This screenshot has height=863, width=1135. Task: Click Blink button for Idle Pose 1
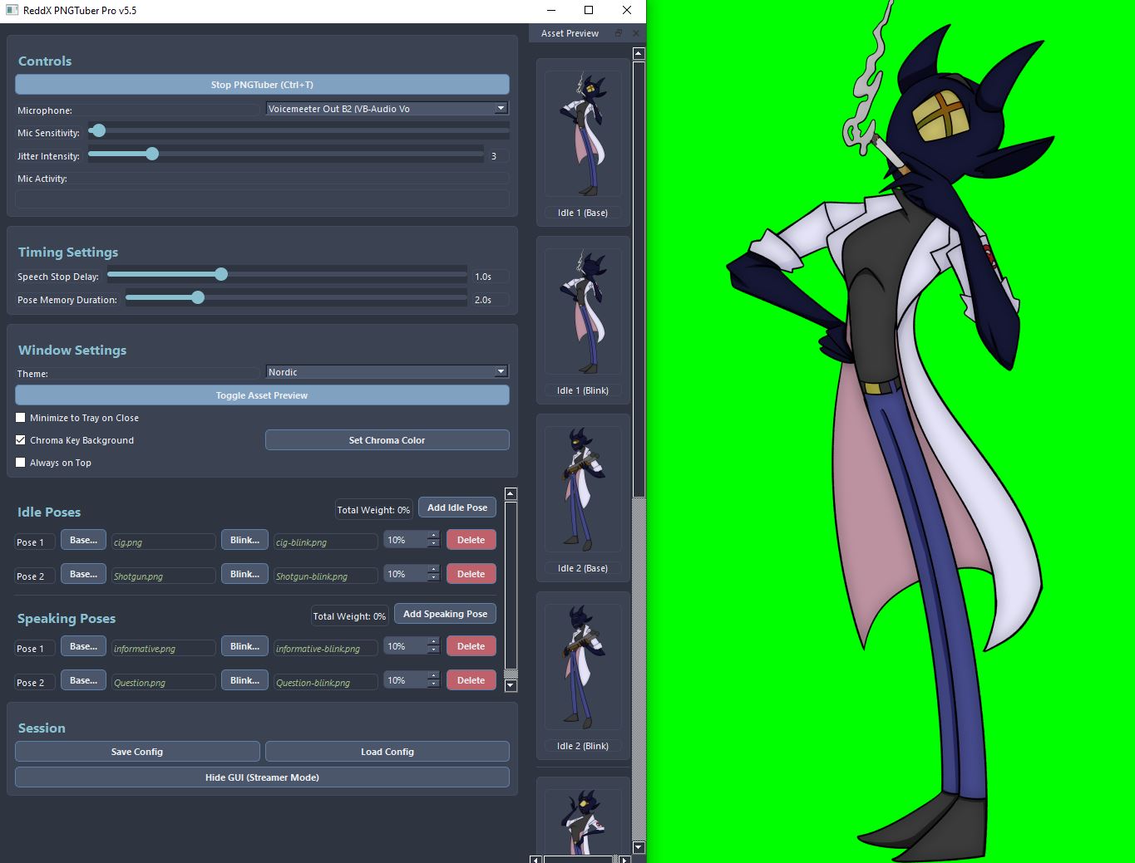click(x=244, y=540)
